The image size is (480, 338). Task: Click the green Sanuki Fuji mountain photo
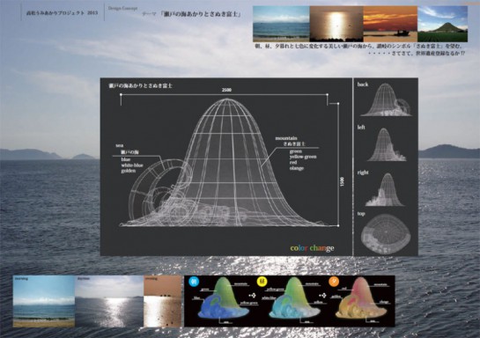tap(442, 24)
